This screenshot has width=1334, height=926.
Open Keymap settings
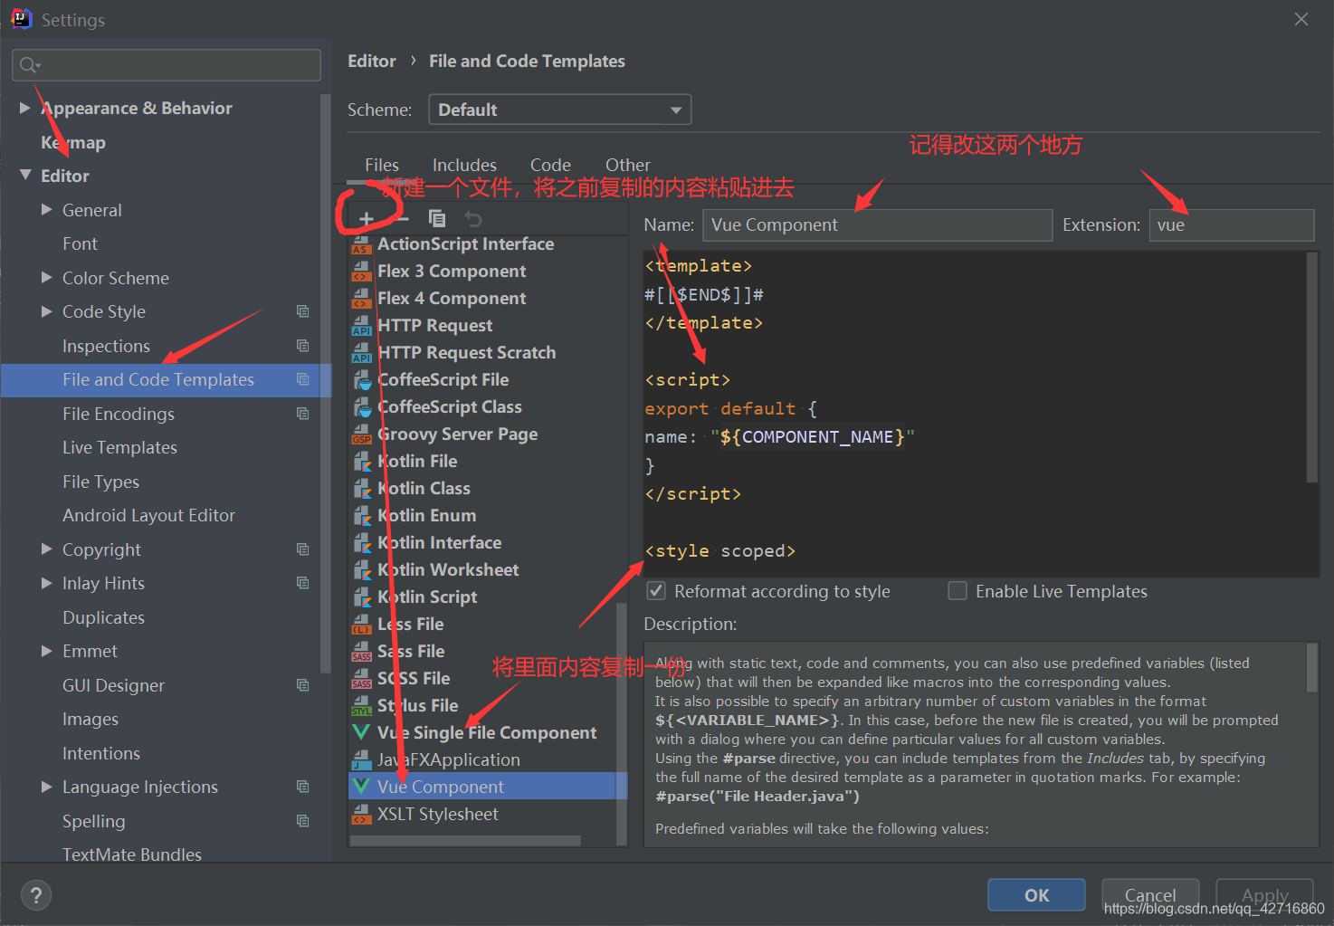click(x=73, y=142)
